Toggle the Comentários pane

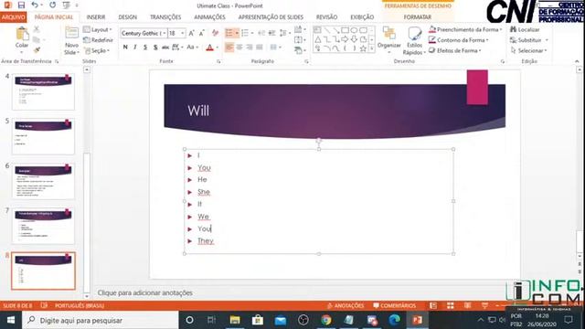(394, 305)
